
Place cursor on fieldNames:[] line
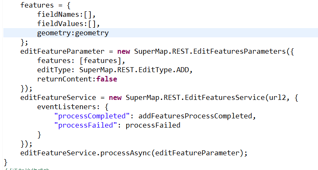[x=66, y=14]
